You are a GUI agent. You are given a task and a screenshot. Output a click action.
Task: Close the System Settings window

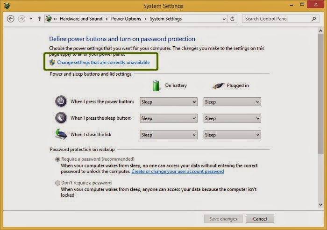(315, 4)
